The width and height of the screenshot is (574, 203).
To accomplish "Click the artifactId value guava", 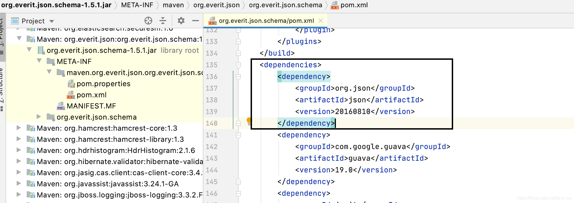I will tap(359, 158).
